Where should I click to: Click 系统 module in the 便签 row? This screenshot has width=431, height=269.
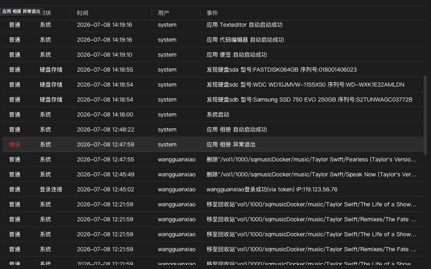[x=45, y=55]
